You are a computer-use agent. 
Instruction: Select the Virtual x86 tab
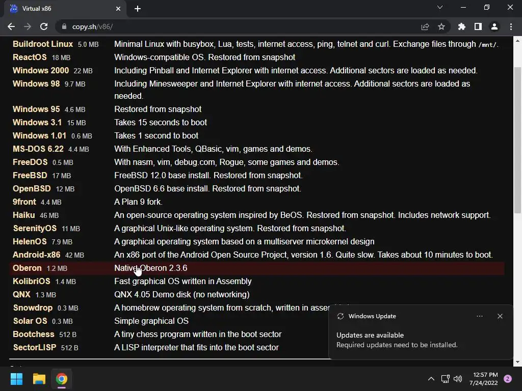coord(65,9)
